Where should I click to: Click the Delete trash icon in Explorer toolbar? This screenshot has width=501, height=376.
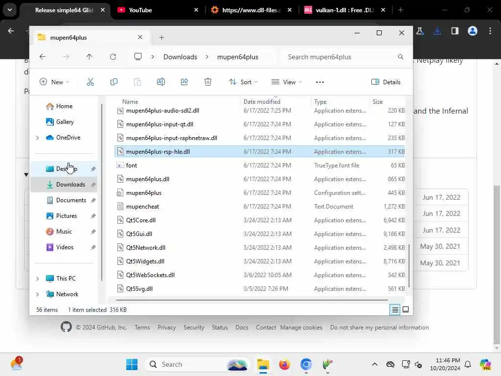click(207, 82)
